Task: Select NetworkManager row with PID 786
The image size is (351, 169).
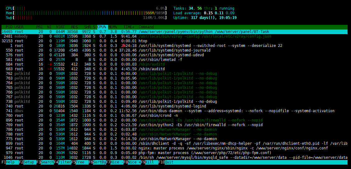Action: pos(175,130)
